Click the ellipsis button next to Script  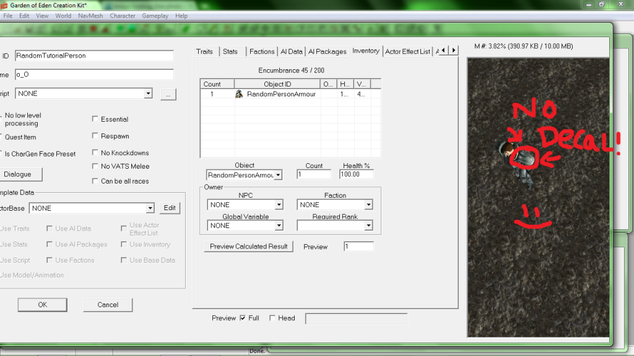coord(168,95)
